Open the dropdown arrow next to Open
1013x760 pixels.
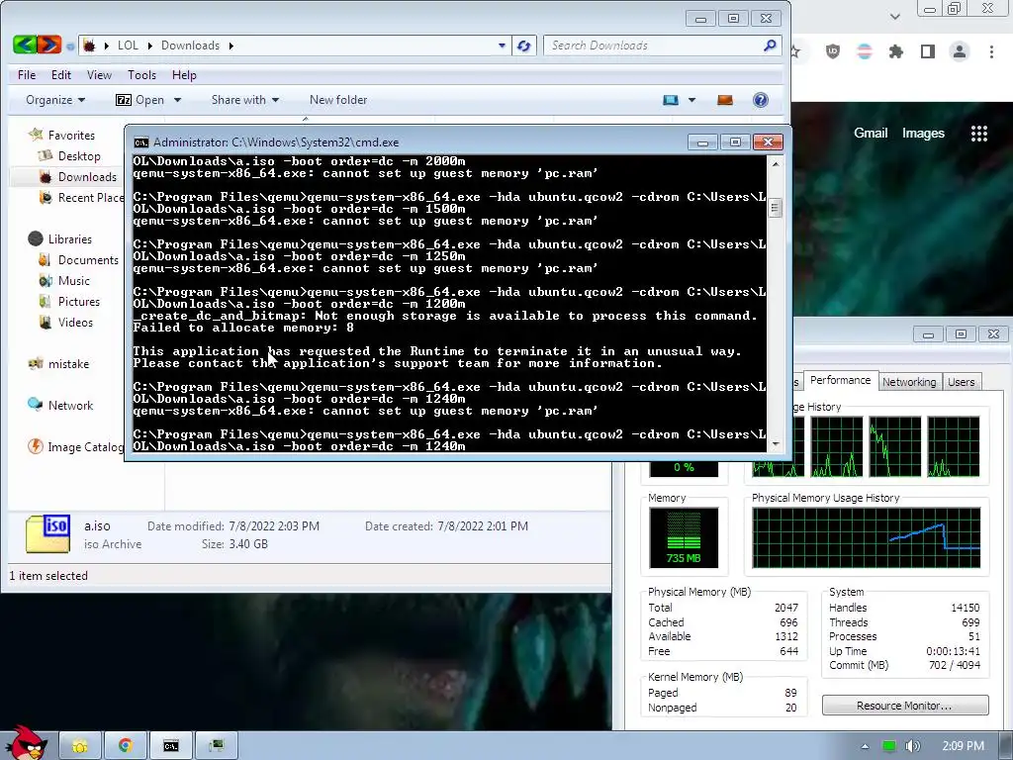177,100
